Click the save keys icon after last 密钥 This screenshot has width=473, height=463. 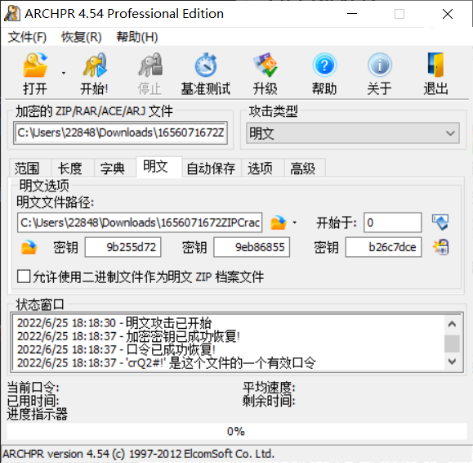tap(440, 247)
